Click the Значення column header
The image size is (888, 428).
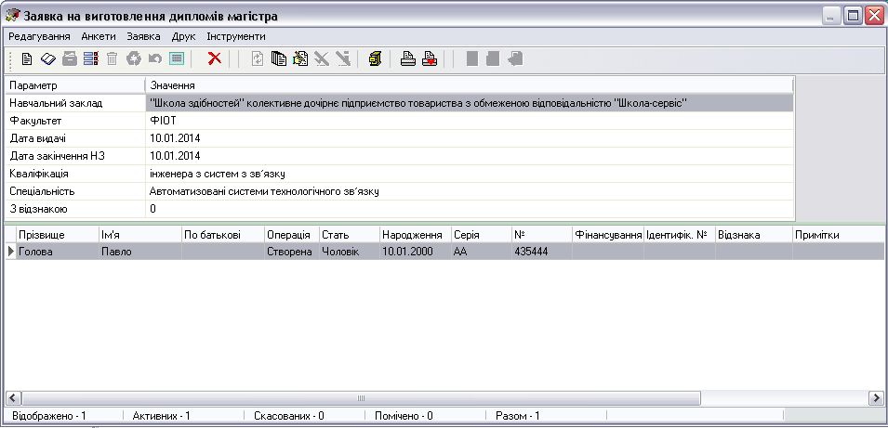[470, 86]
